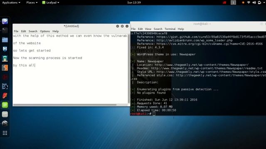
Task: Select the green Leafpad dock icon
Action: point(5,105)
